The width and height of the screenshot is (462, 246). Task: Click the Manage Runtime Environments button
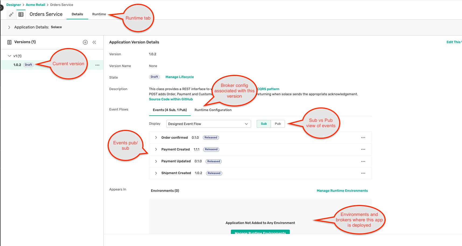point(260,233)
